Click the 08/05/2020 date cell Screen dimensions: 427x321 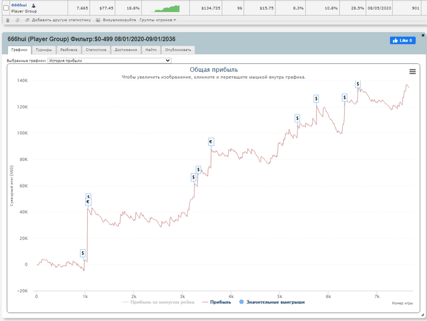[379, 8]
